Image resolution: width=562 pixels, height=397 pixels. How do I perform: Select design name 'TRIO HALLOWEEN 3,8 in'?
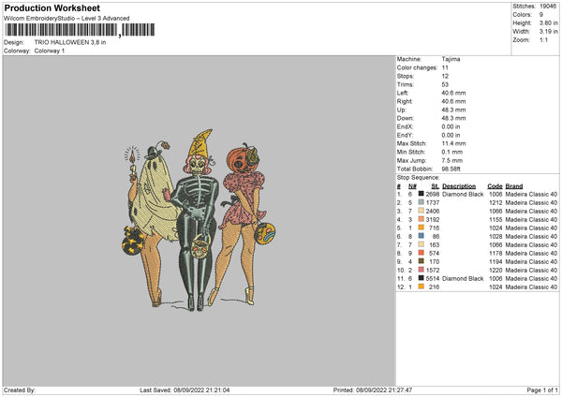pos(70,42)
